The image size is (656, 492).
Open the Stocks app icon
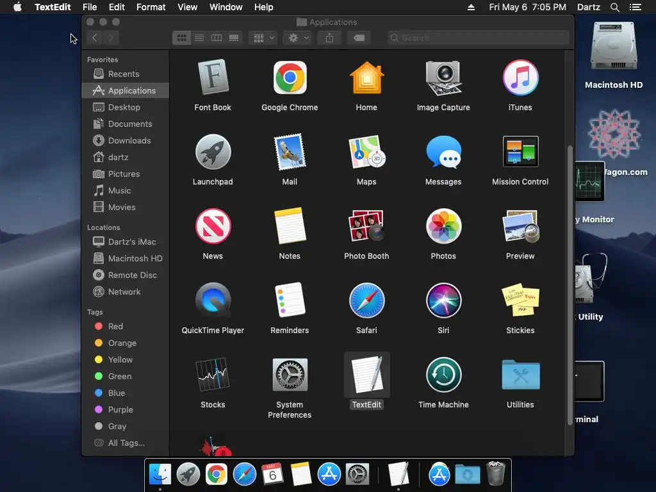tap(213, 375)
